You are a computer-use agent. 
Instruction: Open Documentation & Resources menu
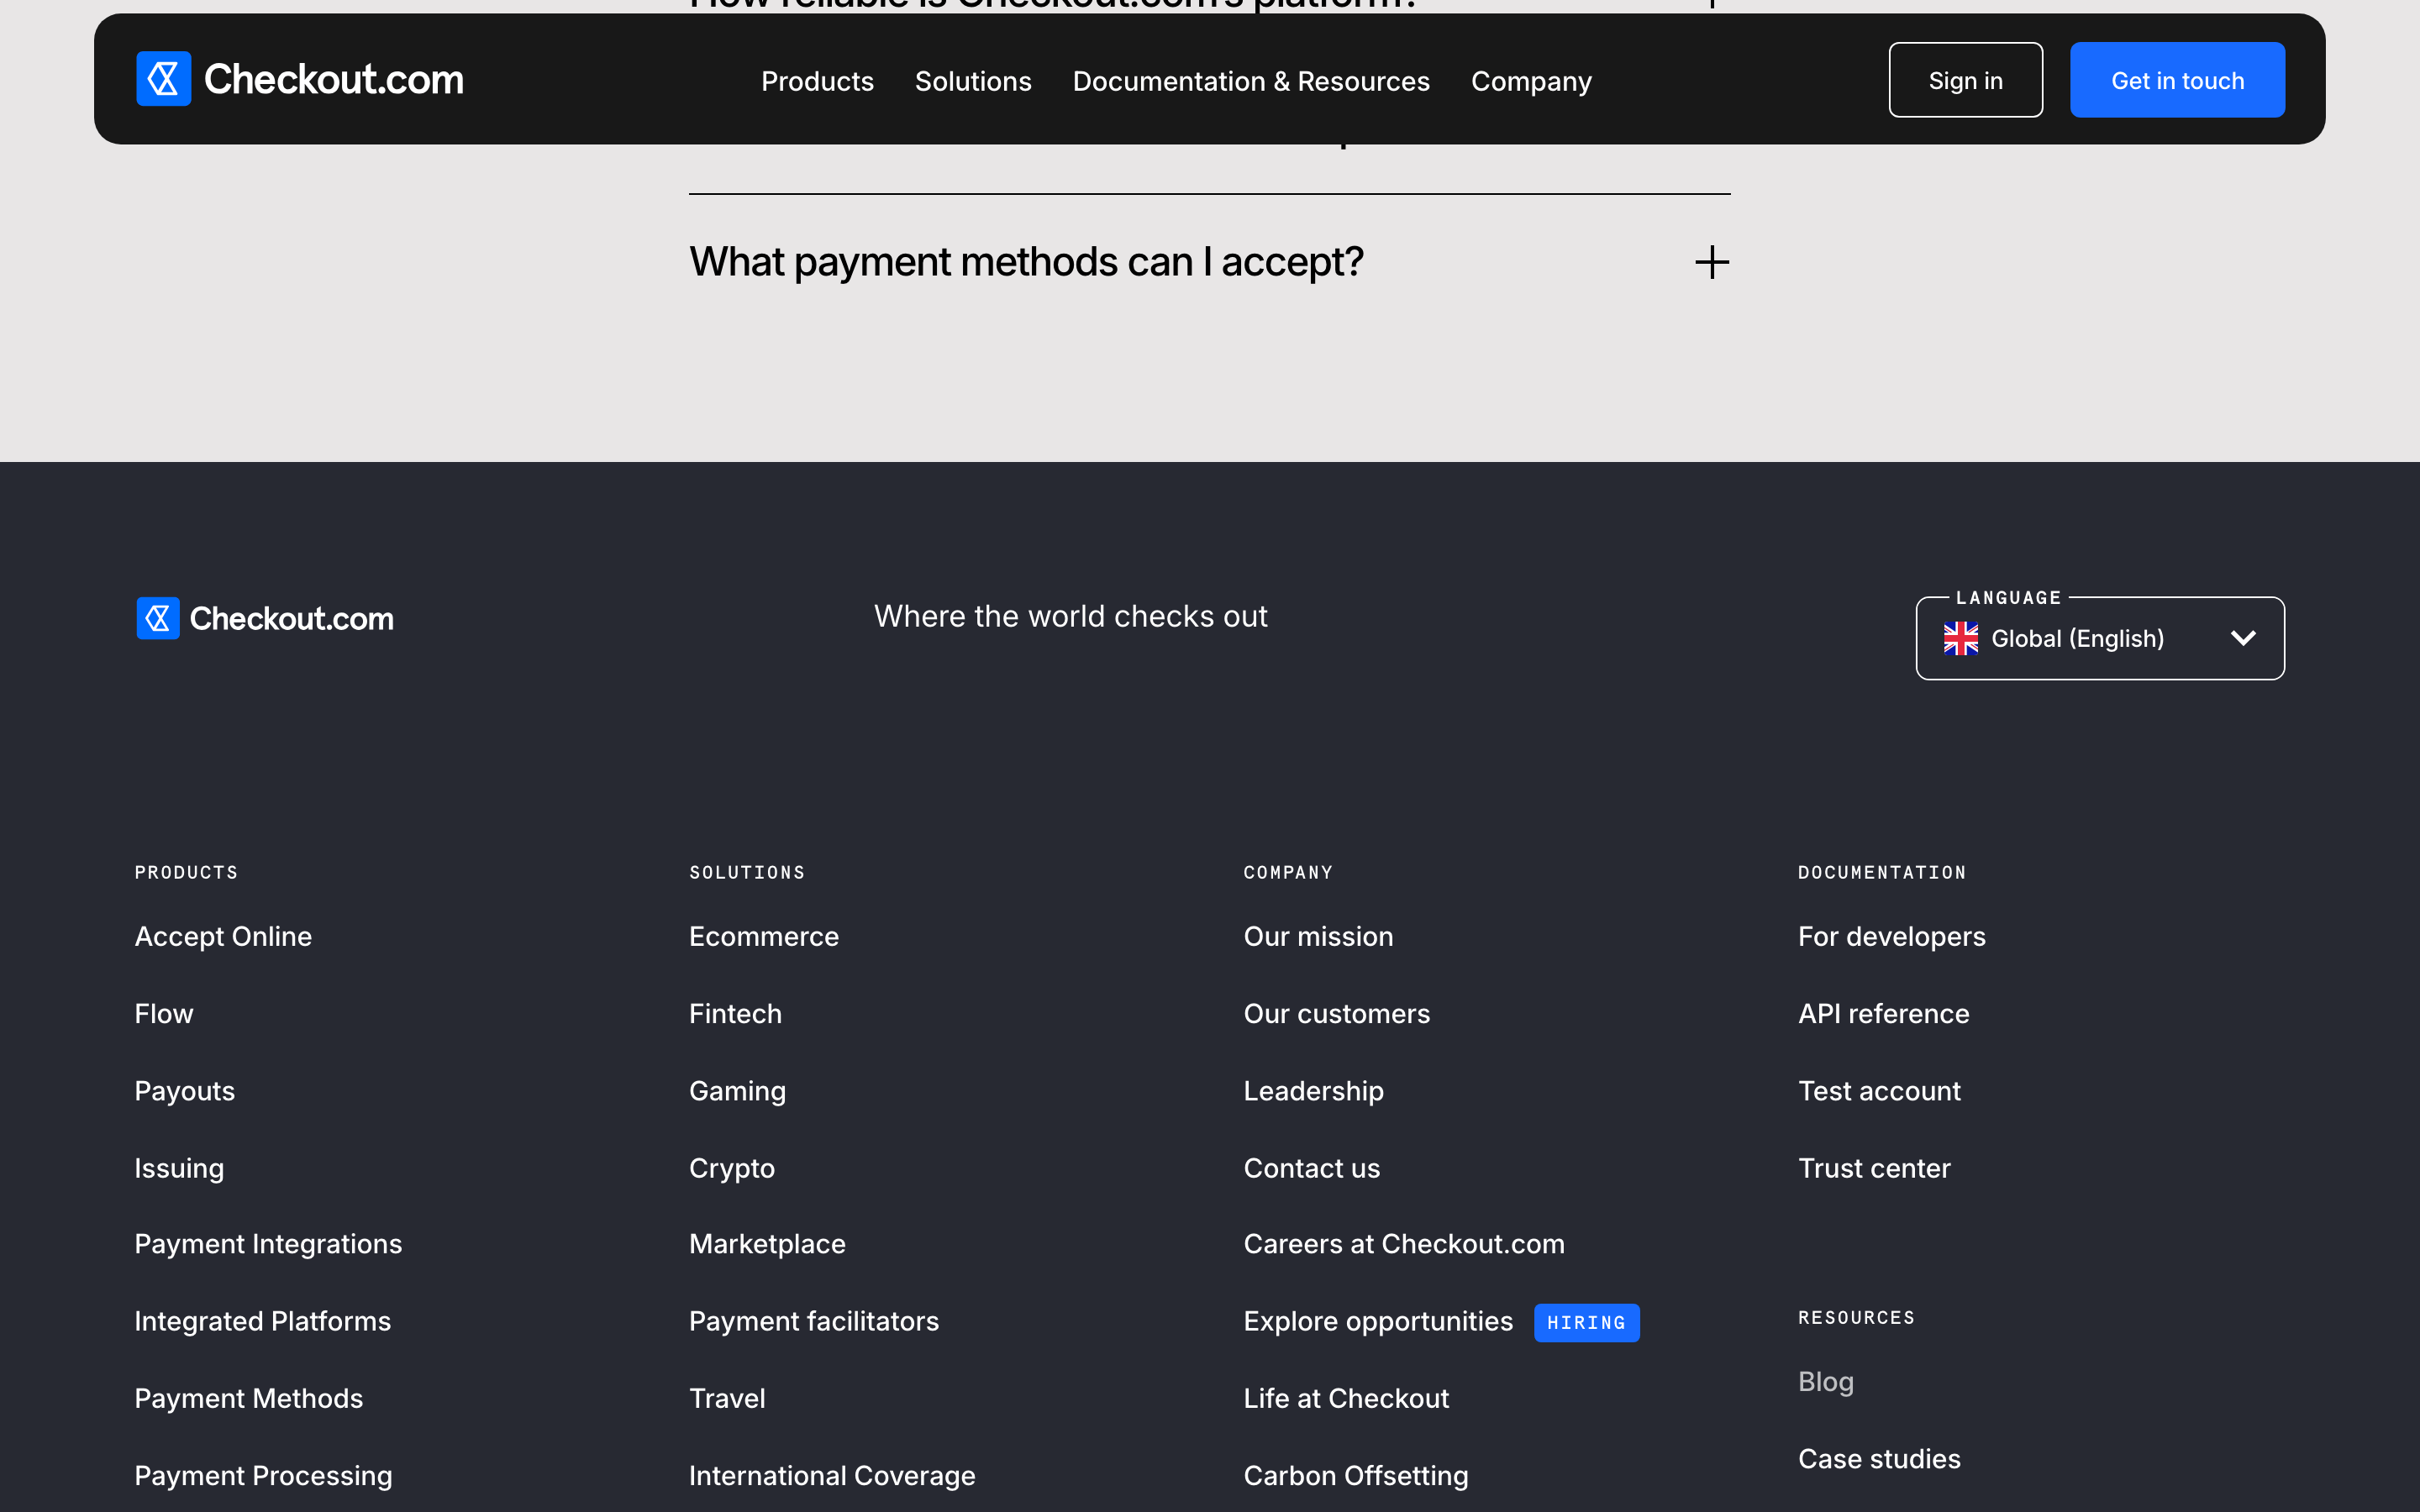[x=1251, y=81]
